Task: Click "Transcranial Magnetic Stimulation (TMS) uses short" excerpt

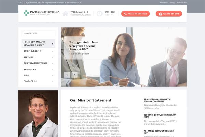Action: click(x=161, y=107)
